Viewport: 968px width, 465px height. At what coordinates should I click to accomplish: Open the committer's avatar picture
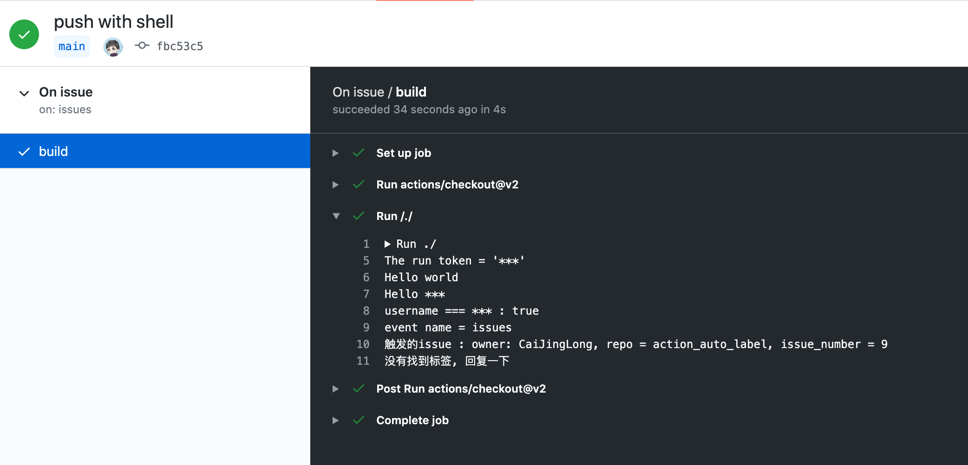point(113,46)
